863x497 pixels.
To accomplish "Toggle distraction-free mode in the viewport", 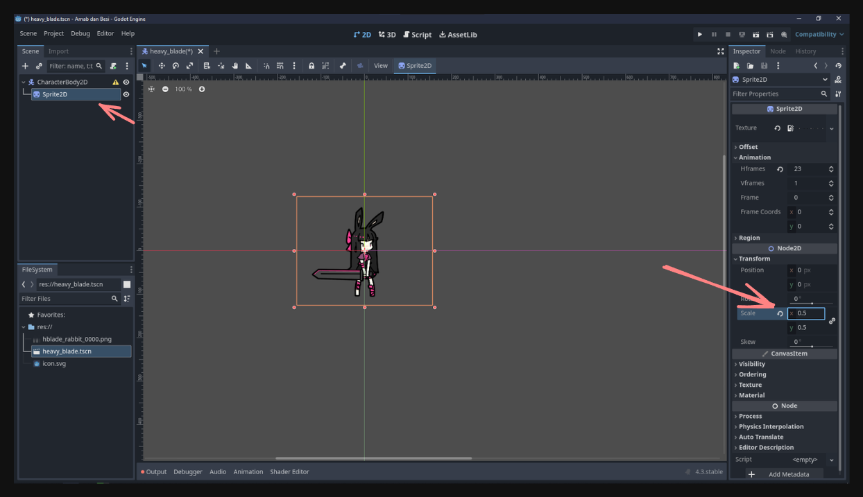I will 721,51.
